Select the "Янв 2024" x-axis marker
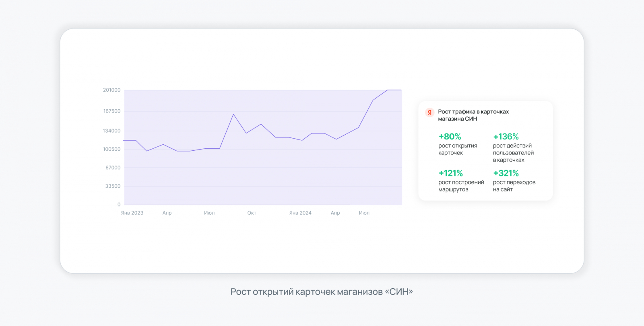The height and width of the screenshot is (326, 644). coord(300,213)
